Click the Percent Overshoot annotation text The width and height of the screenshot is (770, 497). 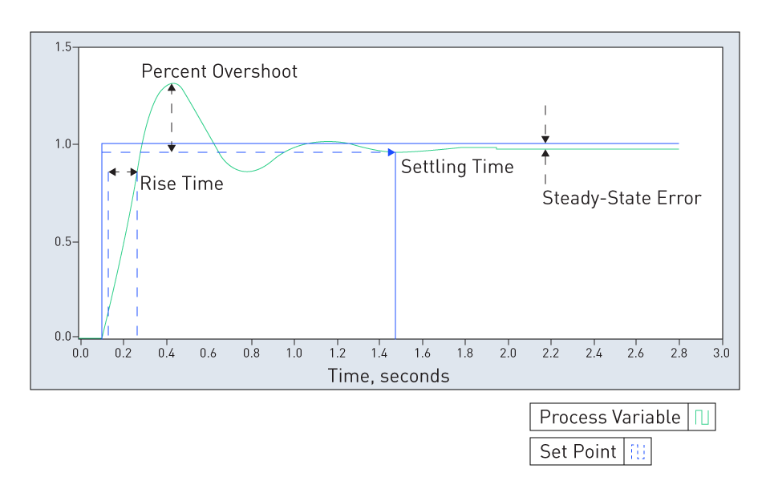219,71
